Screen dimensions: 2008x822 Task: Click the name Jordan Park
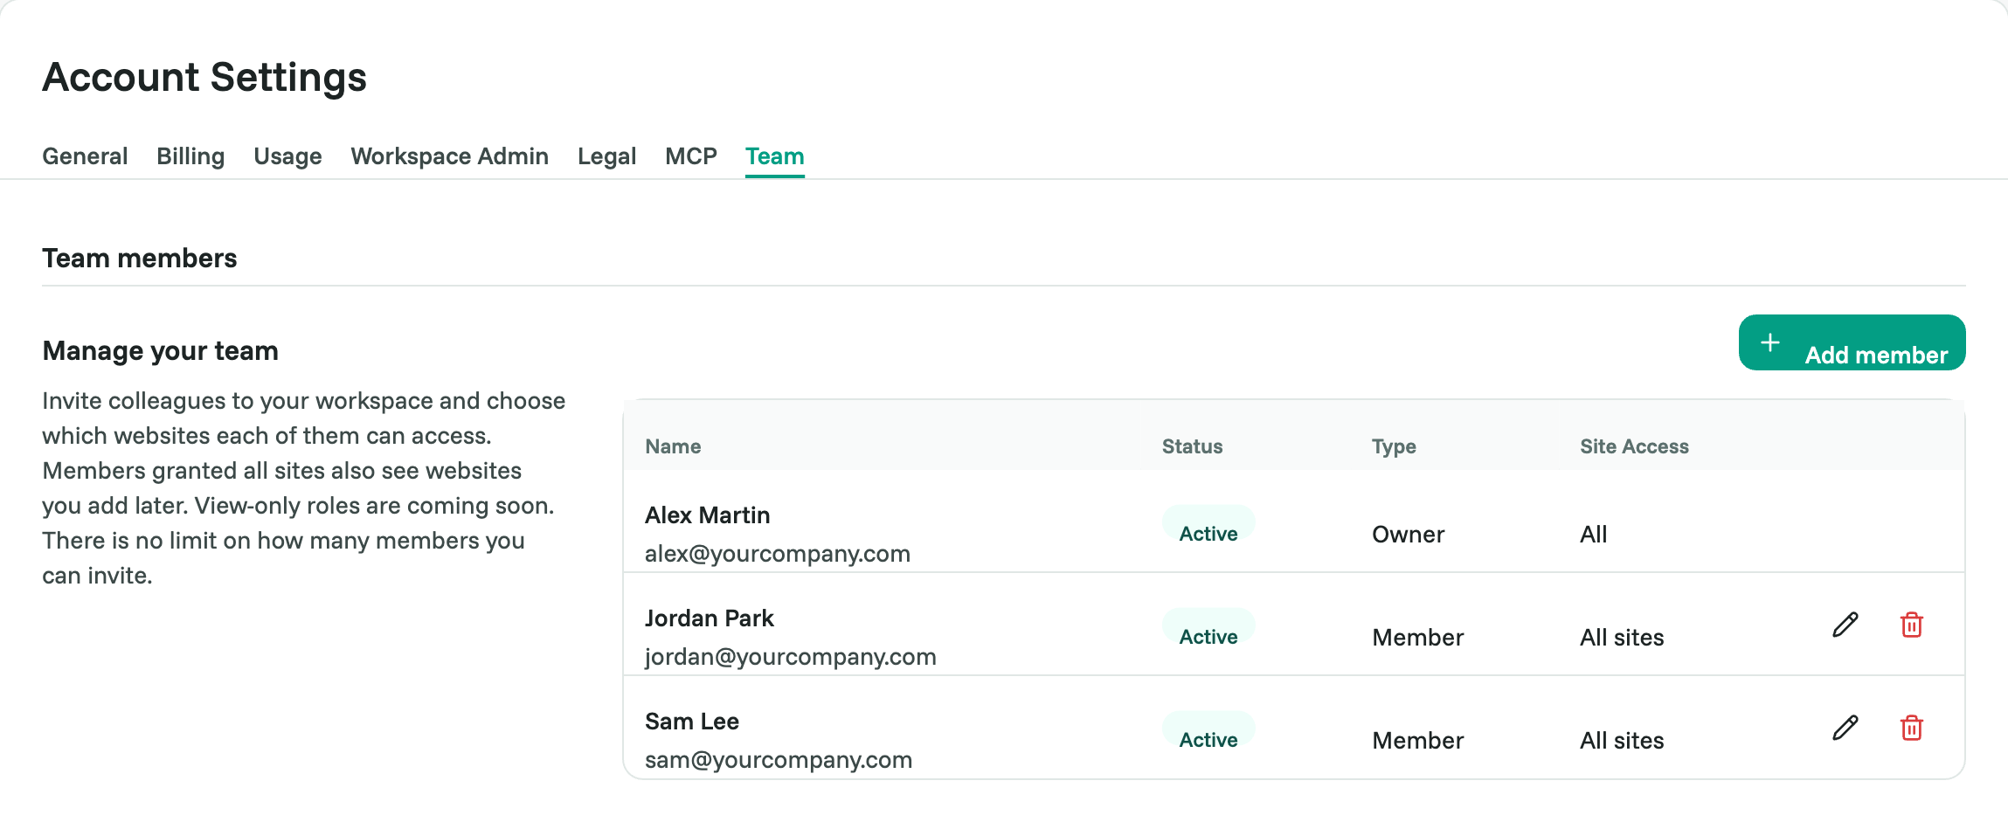(x=709, y=618)
